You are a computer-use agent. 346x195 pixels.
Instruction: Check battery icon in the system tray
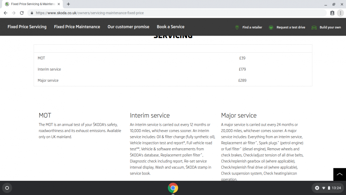click(329, 188)
